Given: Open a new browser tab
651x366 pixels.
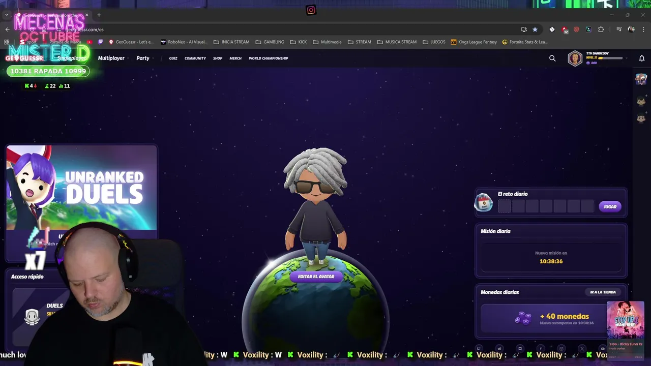Looking at the screenshot, I should pos(99,15).
